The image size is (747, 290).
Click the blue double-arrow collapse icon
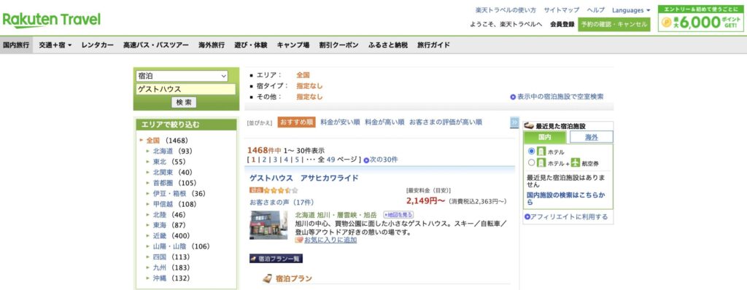[x=514, y=122]
